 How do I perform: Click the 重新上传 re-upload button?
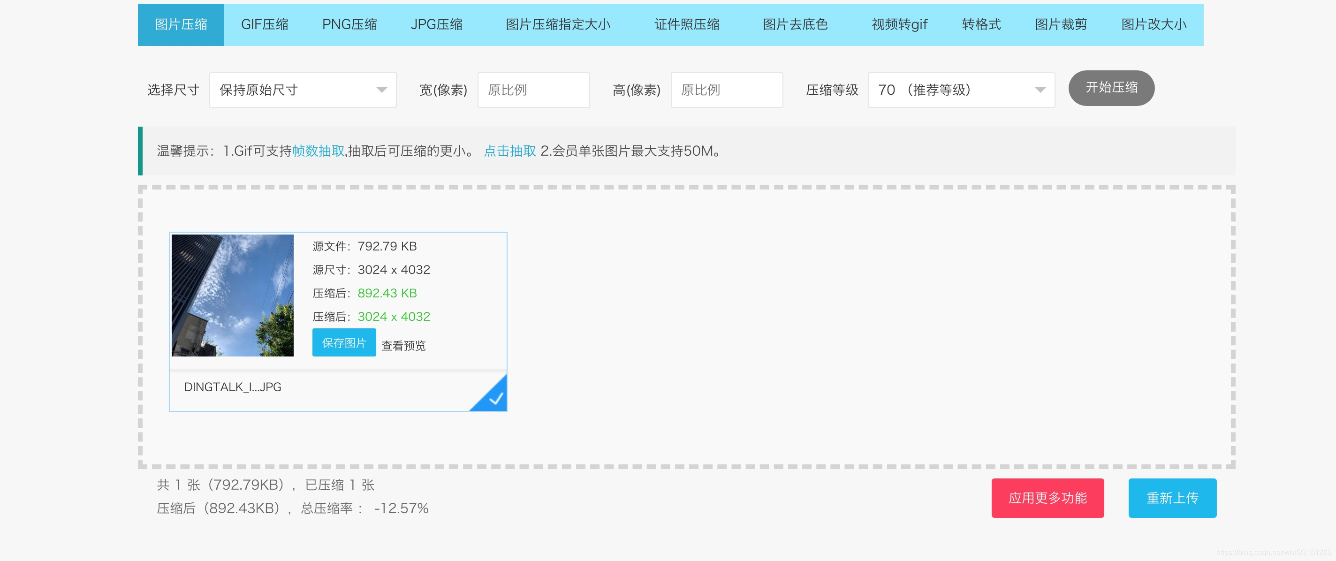click(x=1172, y=498)
